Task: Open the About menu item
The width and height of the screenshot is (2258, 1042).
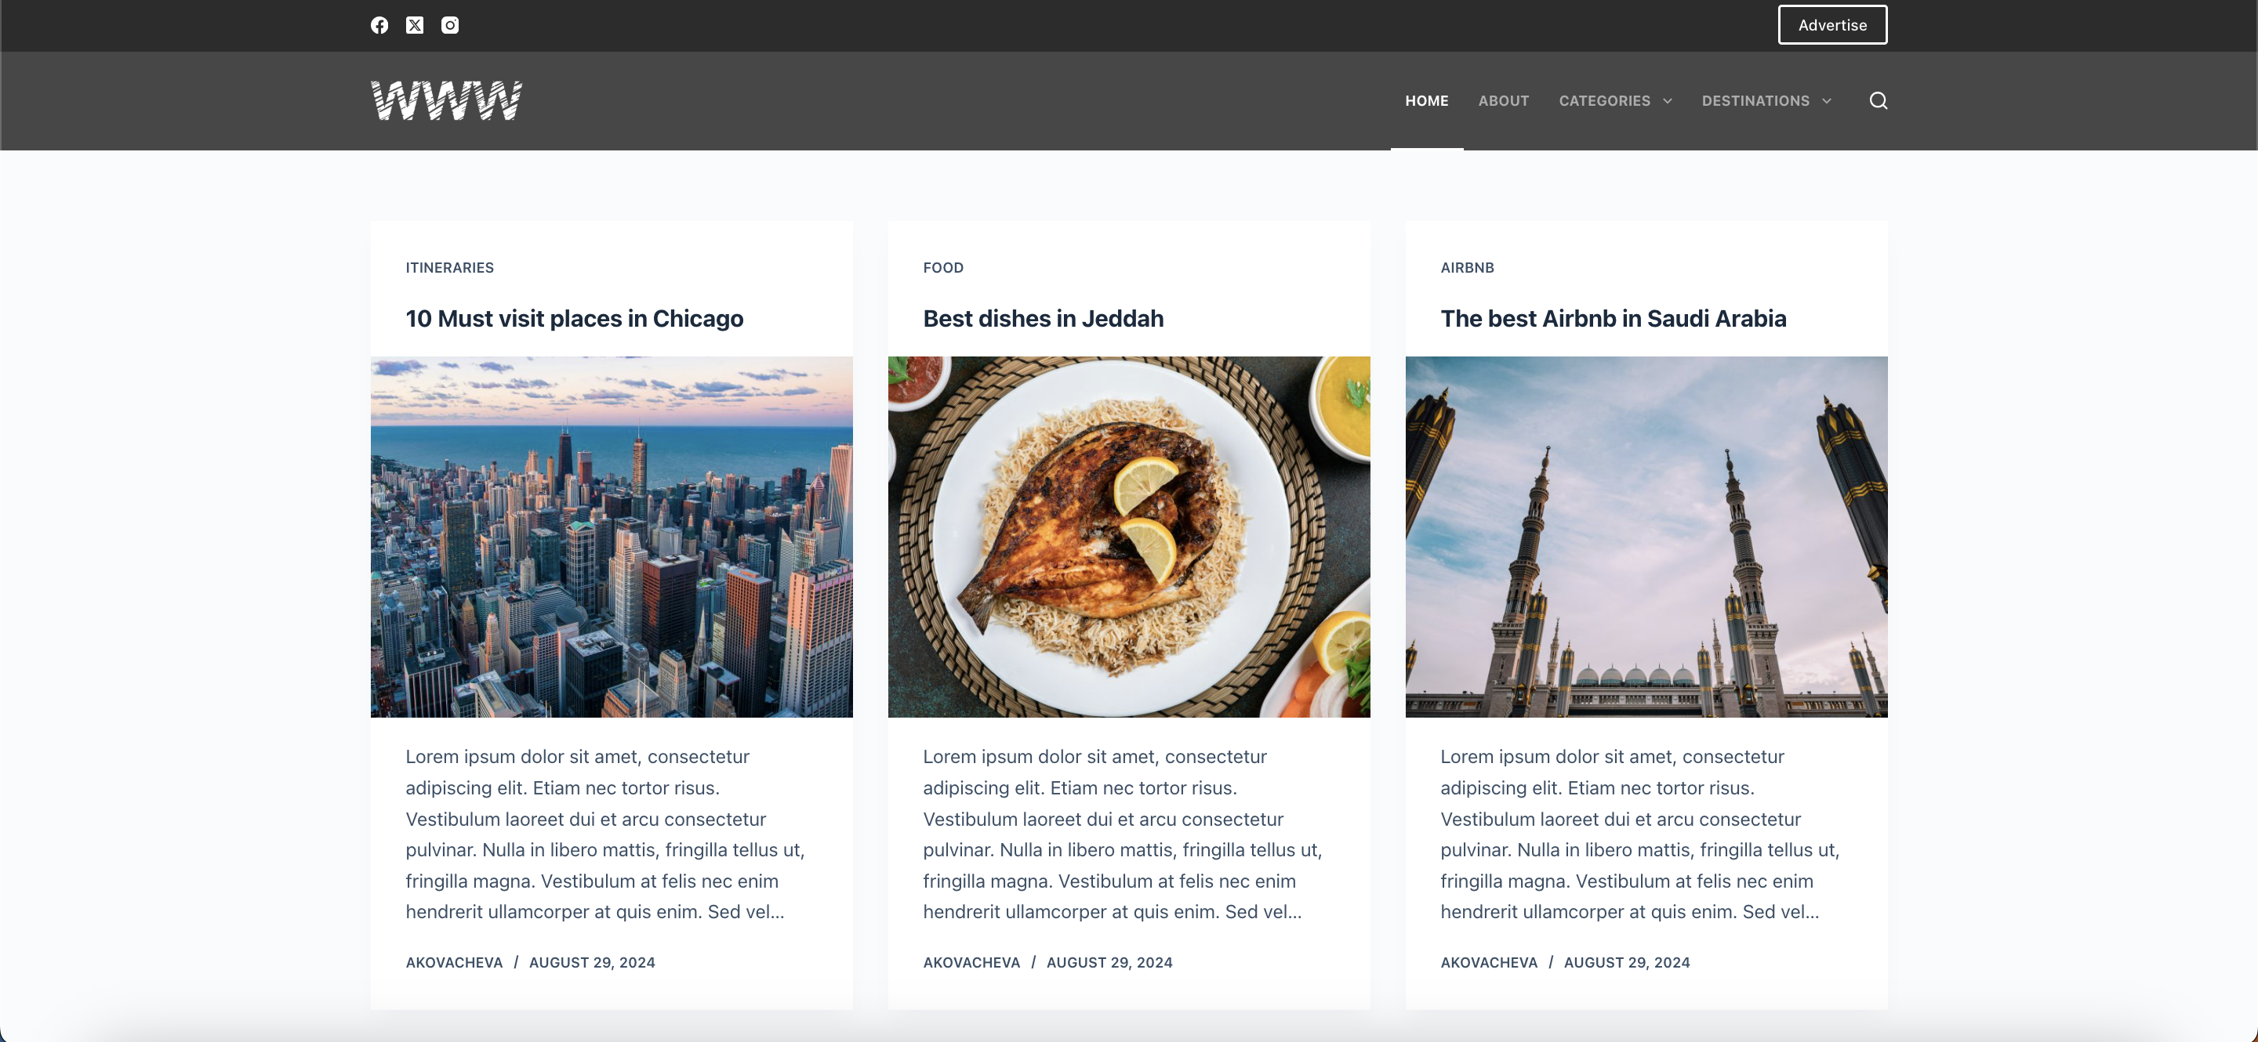Action: [x=1503, y=101]
